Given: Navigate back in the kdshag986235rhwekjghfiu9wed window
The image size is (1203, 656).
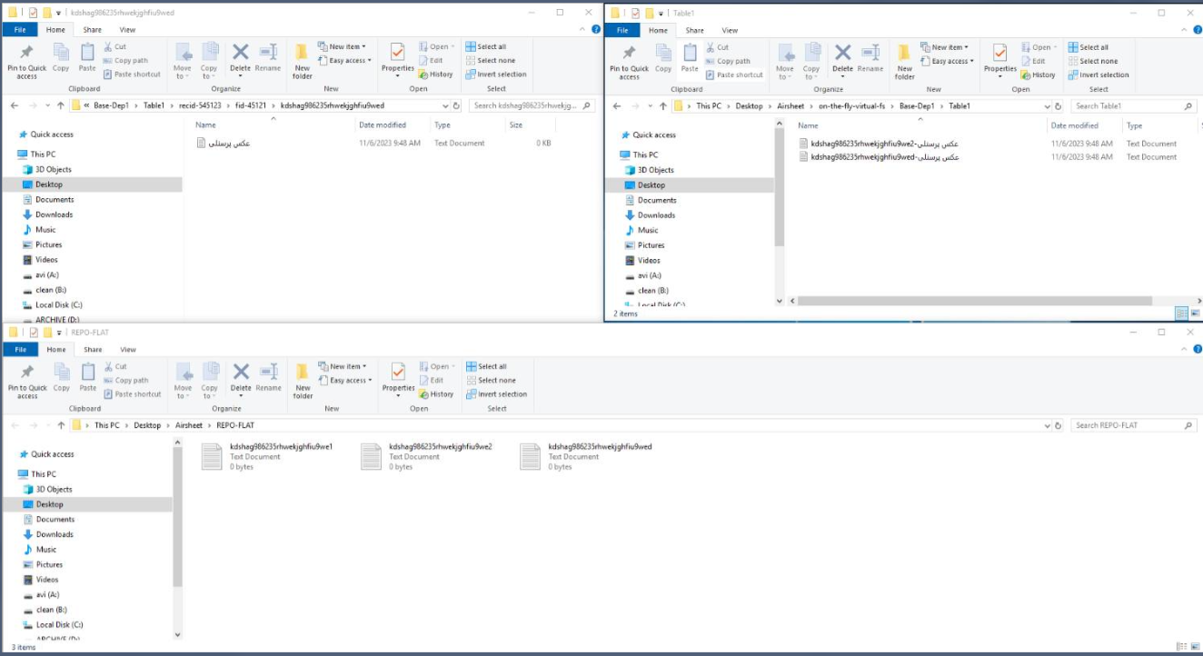Looking at the screenshot, I should click(14, 105).
